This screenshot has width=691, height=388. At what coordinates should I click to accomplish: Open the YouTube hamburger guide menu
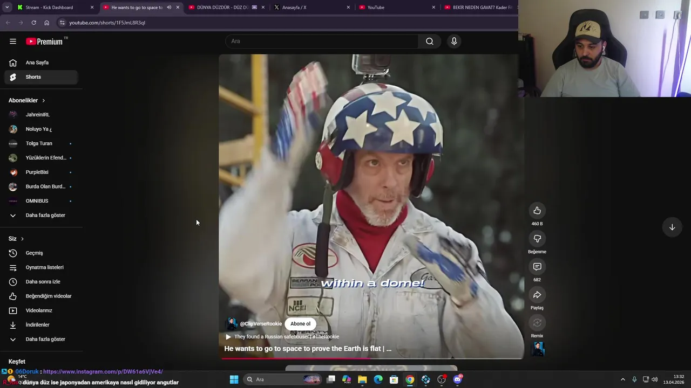tap(13, 41)
